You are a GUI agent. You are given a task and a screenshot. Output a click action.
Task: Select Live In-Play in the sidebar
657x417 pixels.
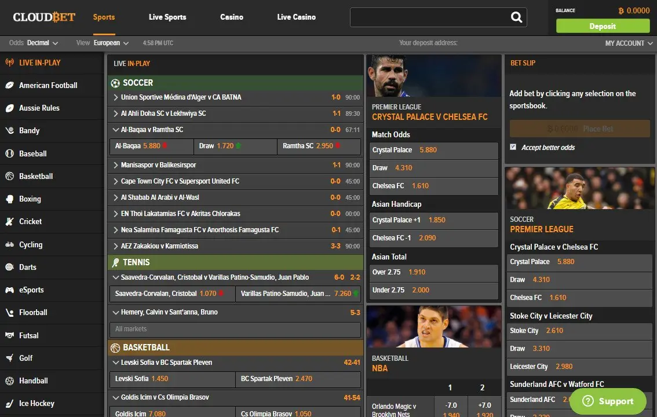(x=52, y=63)
